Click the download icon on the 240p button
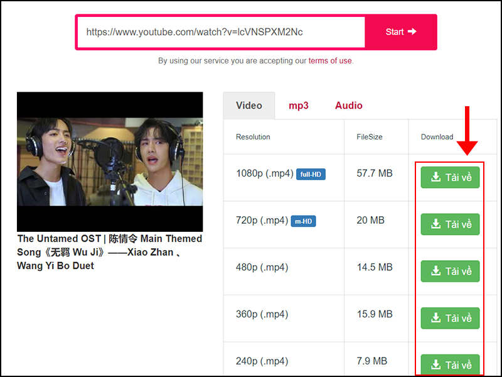502x377 pixels. point(435,364)
